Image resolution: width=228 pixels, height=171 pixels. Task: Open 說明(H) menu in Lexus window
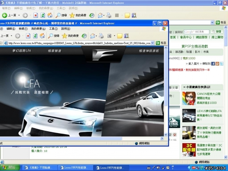pos(66,28)
